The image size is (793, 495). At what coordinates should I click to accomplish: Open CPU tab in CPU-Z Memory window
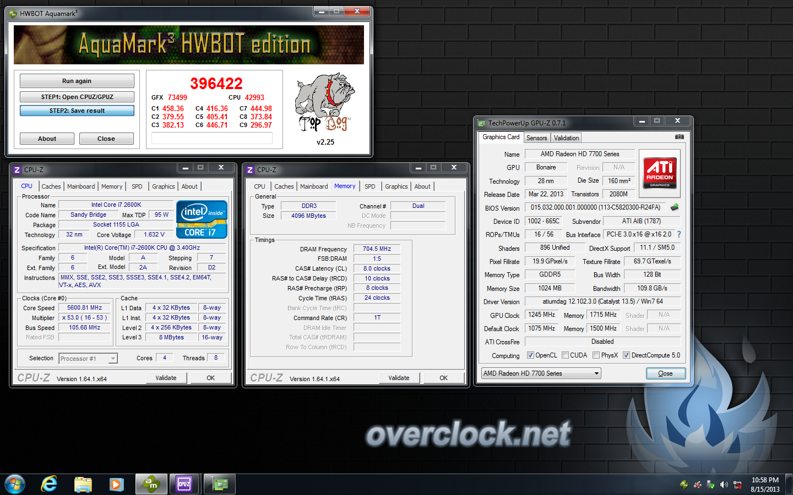pyautogui.click(x=259, y=186)
